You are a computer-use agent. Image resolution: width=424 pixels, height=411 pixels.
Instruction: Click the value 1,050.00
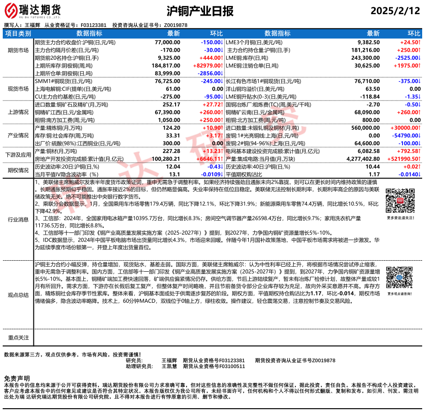169,120
